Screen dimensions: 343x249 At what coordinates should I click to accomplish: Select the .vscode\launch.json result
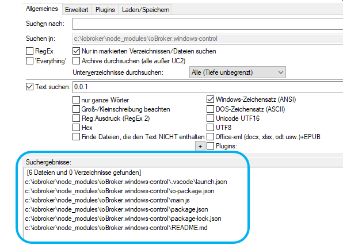[126, 182]
